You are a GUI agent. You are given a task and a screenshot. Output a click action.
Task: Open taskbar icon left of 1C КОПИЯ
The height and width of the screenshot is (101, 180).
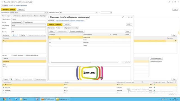coord(37,99)
